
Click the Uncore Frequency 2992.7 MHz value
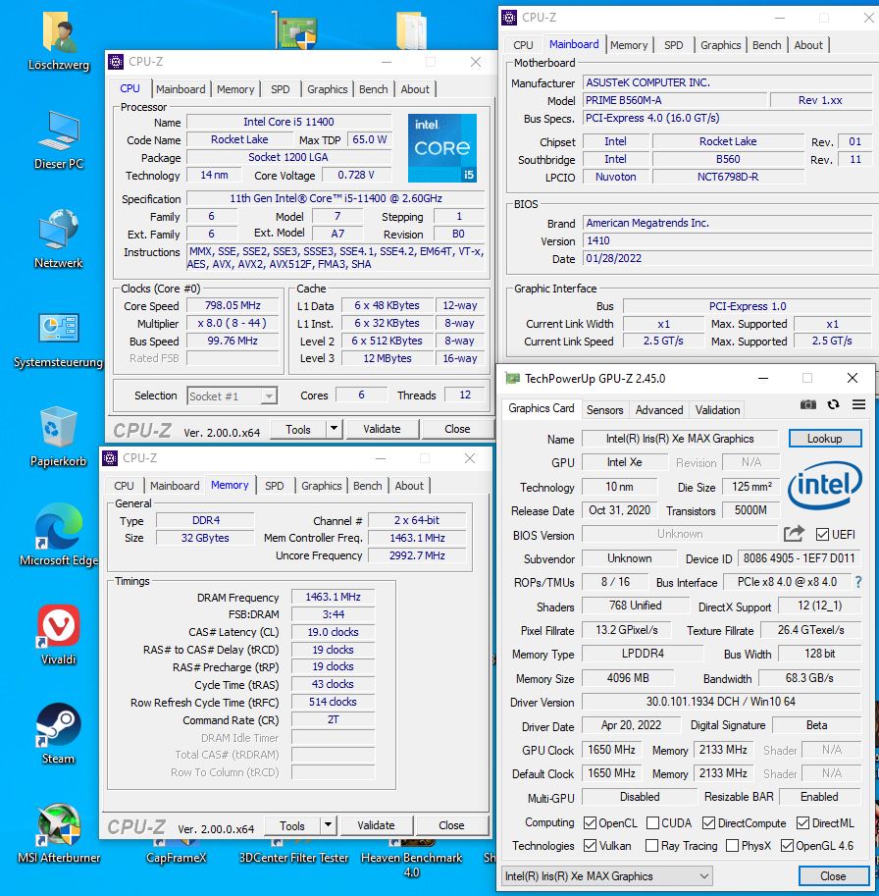[x=417, y=555]
